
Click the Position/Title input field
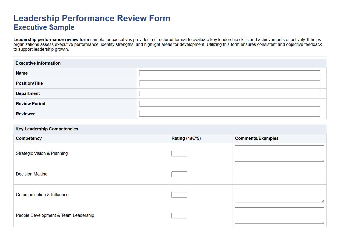point(229,83)
